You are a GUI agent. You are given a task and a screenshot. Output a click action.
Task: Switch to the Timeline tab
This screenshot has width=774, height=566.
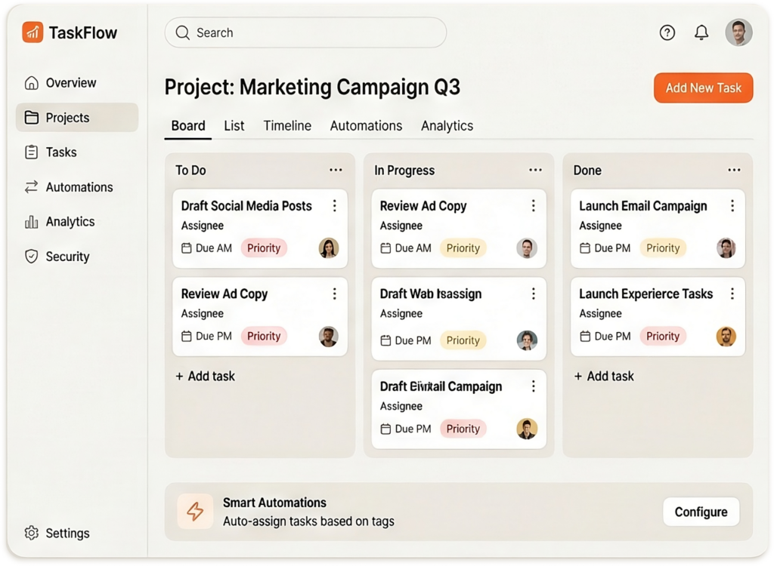point(287,126)
